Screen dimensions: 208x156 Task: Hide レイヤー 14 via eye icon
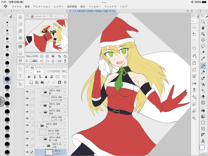(x=27, y=99)
